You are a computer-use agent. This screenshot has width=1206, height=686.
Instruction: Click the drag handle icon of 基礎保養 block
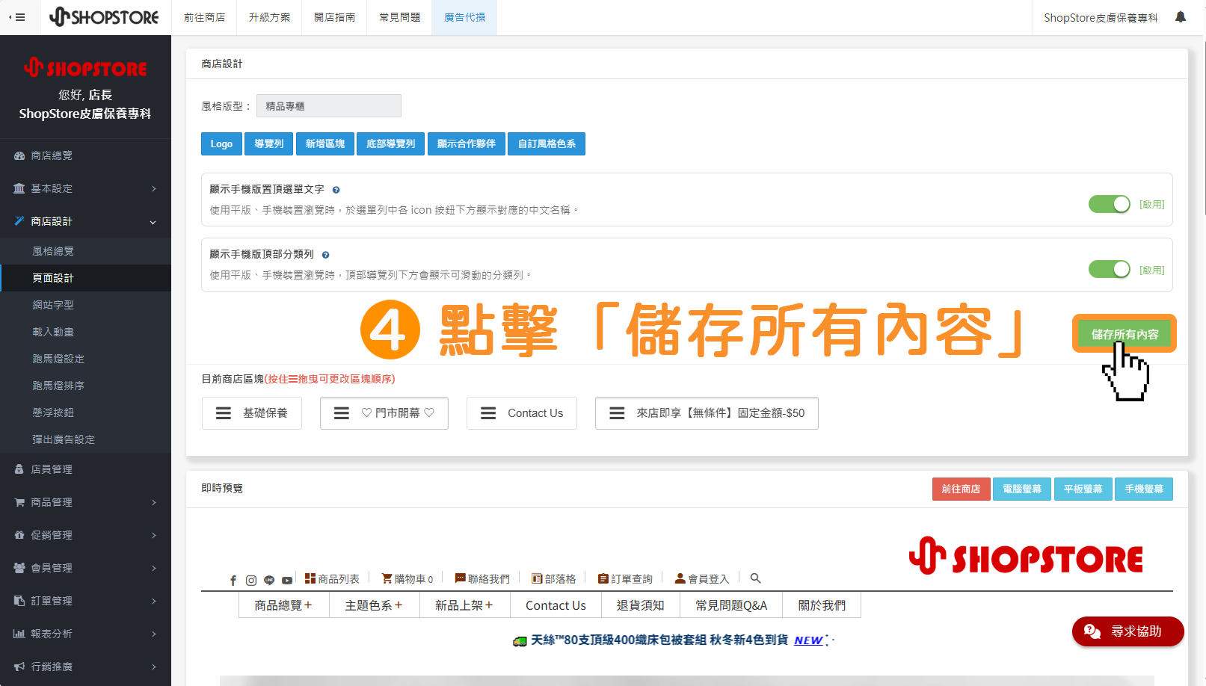(224, 413)
